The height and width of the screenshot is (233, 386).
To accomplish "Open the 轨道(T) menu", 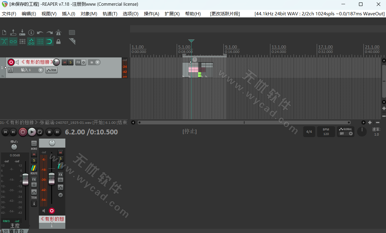I will coord(110,14).
